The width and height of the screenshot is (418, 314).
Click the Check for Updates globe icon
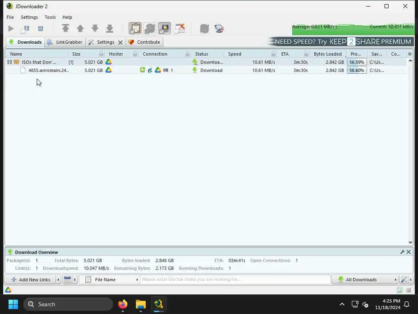tap(219, 28)
